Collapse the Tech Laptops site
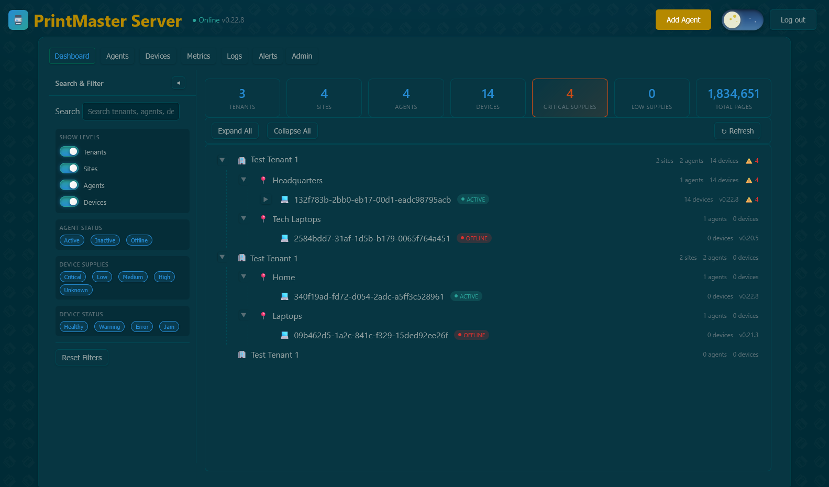Image resolution: width=829 pixels, height=487 pixels. click(244, 218)
